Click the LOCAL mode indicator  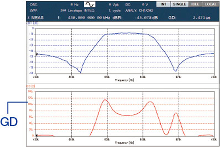pos(210,4)
